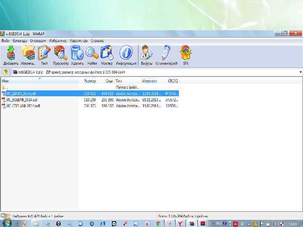Click the size cell of ИС_КОДИФ_2014.pdf
The width and height of the screenshot is (303, 227).
pos(90,100)
